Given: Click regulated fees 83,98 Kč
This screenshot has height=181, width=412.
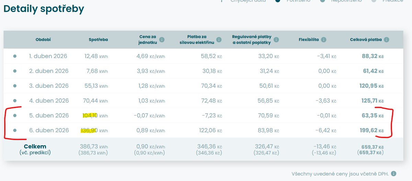Looking at the screenshot, I should 269,131.
